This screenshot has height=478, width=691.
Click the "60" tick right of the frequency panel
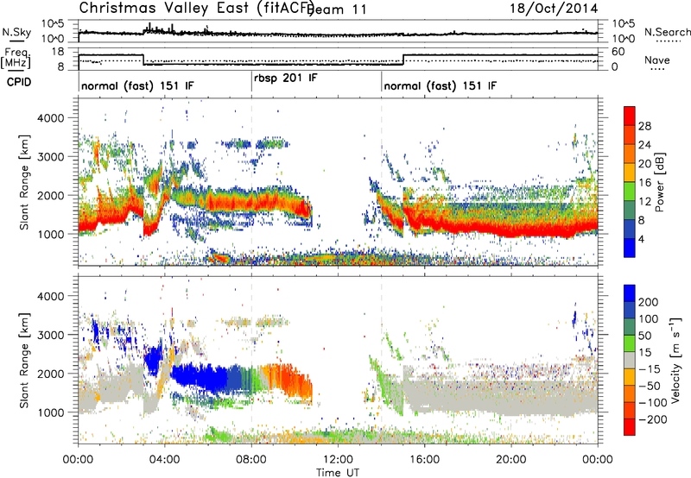(x=618, y=52)
